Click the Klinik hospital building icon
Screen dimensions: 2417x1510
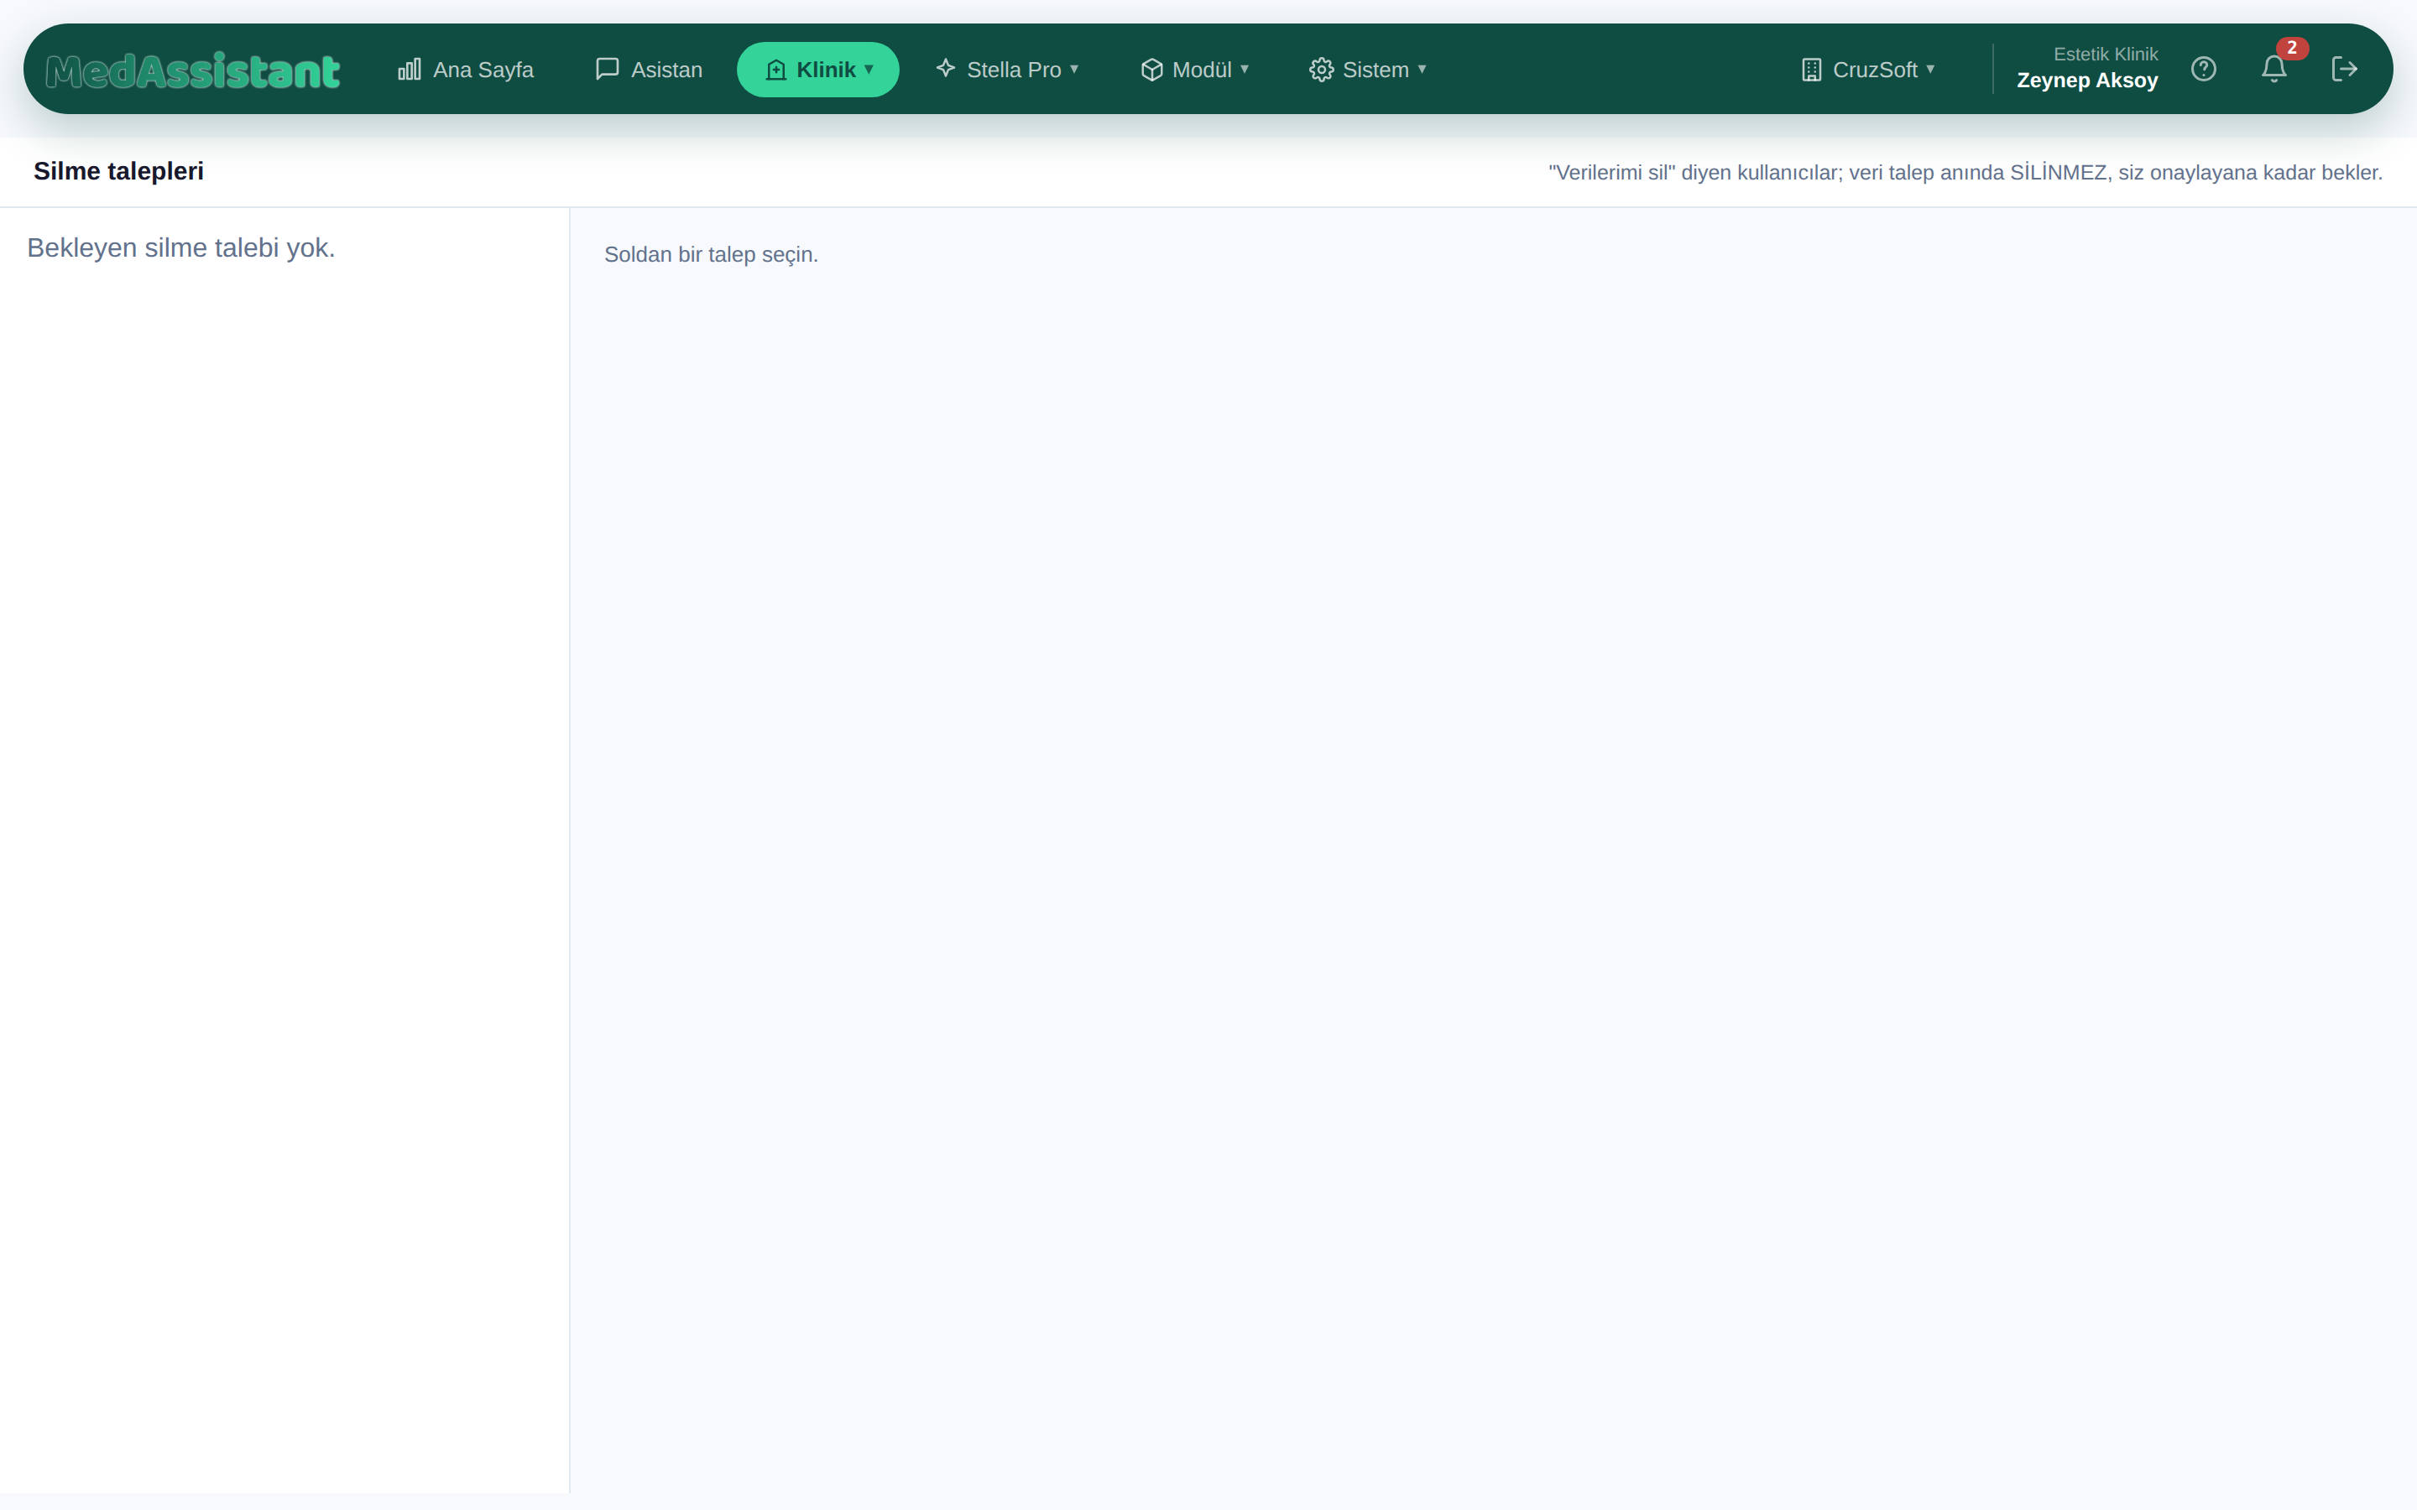[776, 70]
